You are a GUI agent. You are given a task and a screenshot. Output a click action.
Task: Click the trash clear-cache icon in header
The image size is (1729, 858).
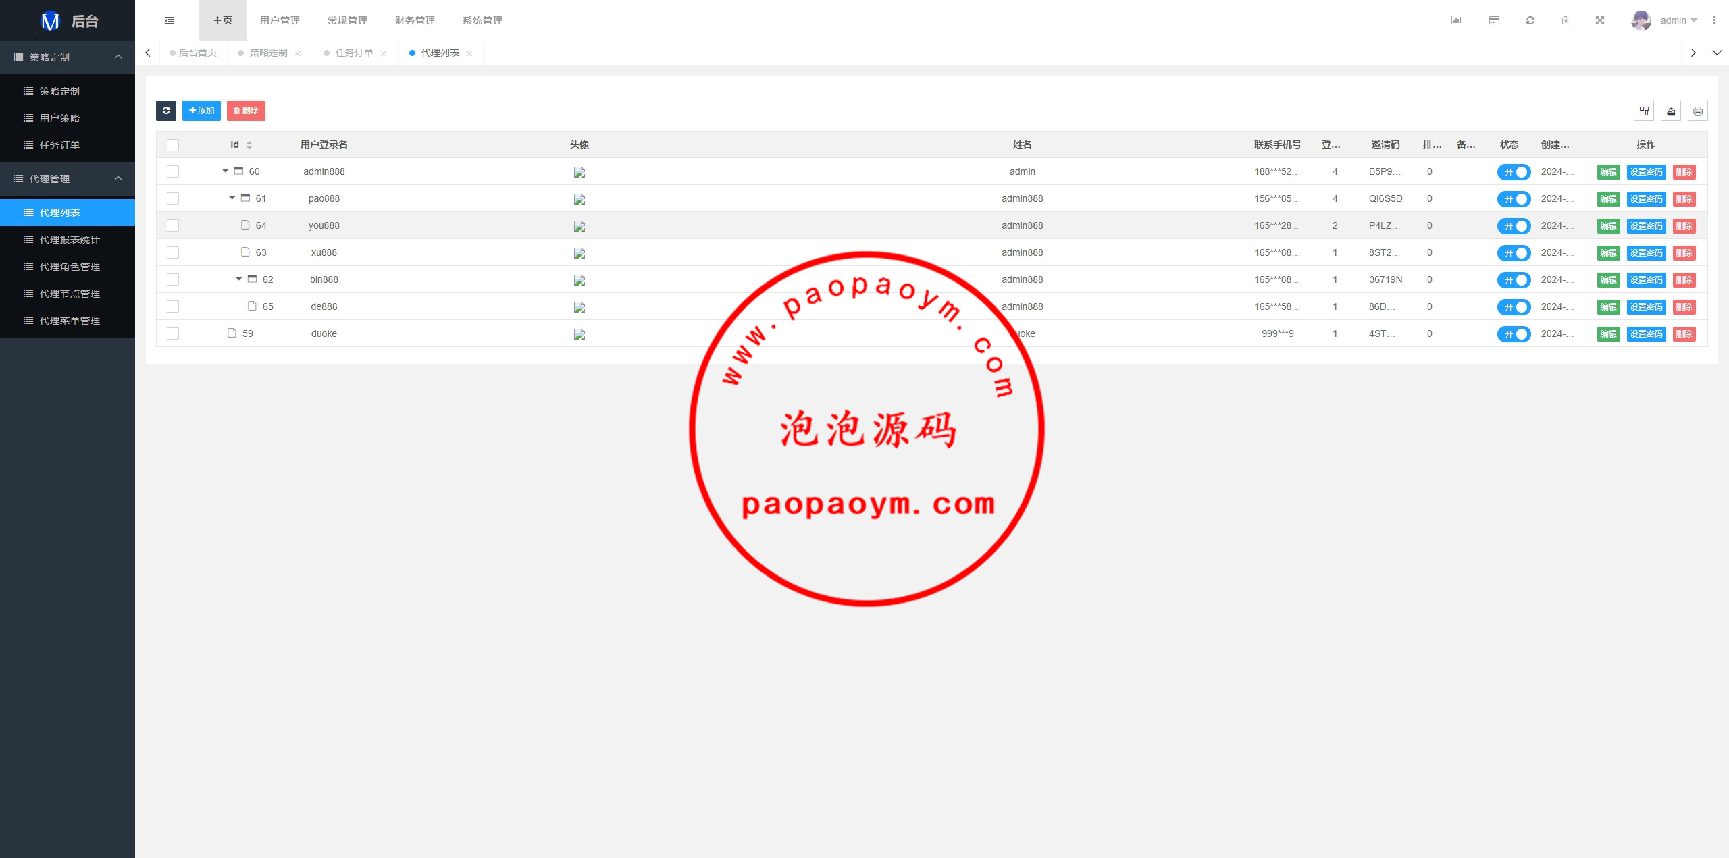[1565, 20]
